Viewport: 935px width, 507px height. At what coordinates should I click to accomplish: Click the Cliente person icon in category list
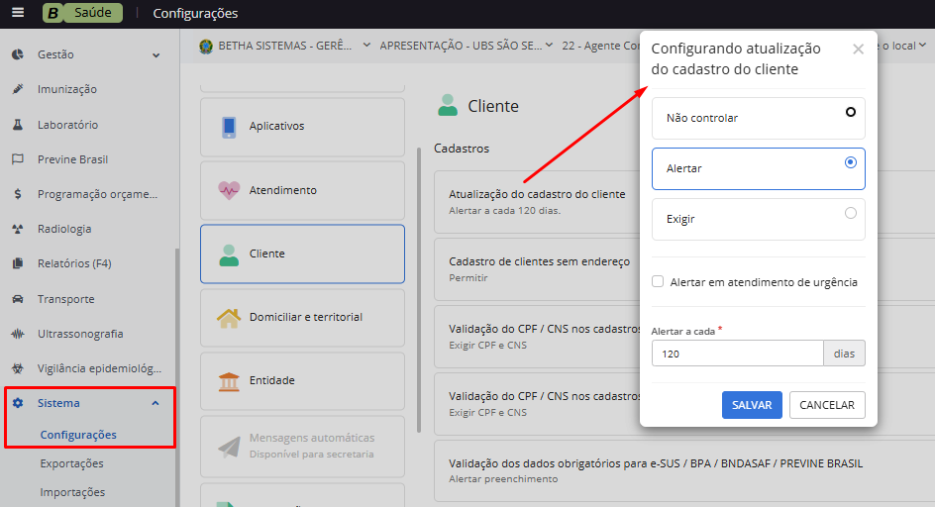click(229, 254)
